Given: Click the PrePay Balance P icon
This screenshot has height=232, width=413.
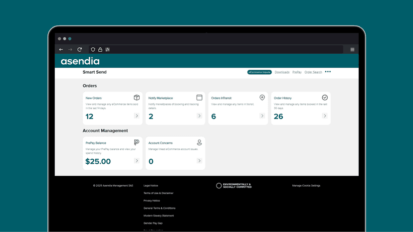Looking at the screenshot, I should 137,142.
